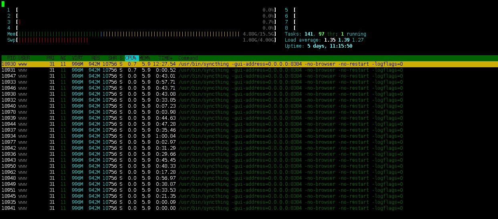The image size is (498, 219).
Task: Select process row with PID 18932
Action: [202, 100]
